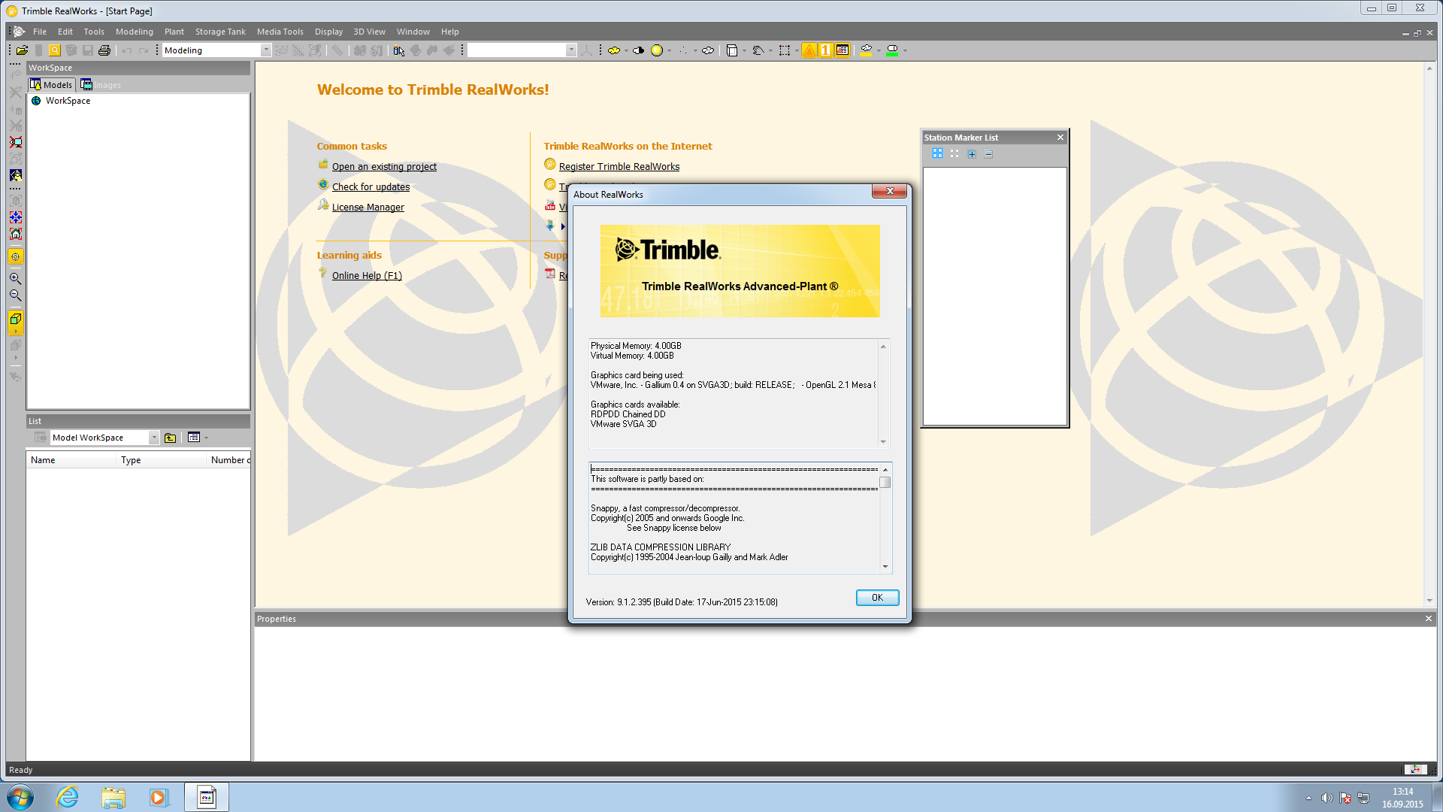Click the yellow-underlined cloud color icon
The height and width of the screenshot is (812, 1443).
866,50
